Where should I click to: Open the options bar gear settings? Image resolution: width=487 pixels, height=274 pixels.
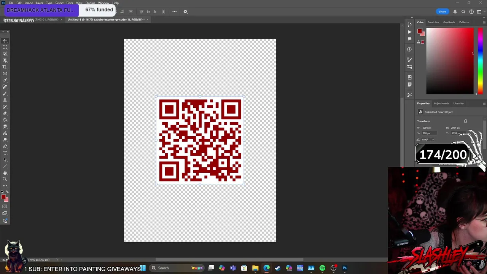(185, 11)
